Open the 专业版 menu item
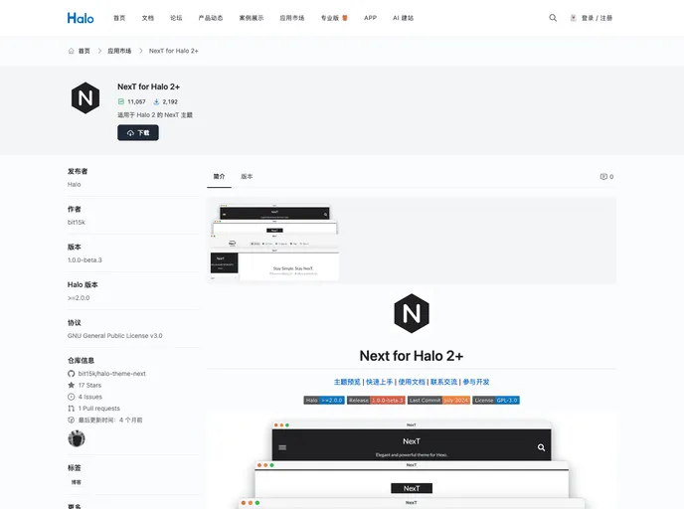Image resolution: width=684 pixels, height=509 pixels. pyautogui.click(x=334, y=18)
